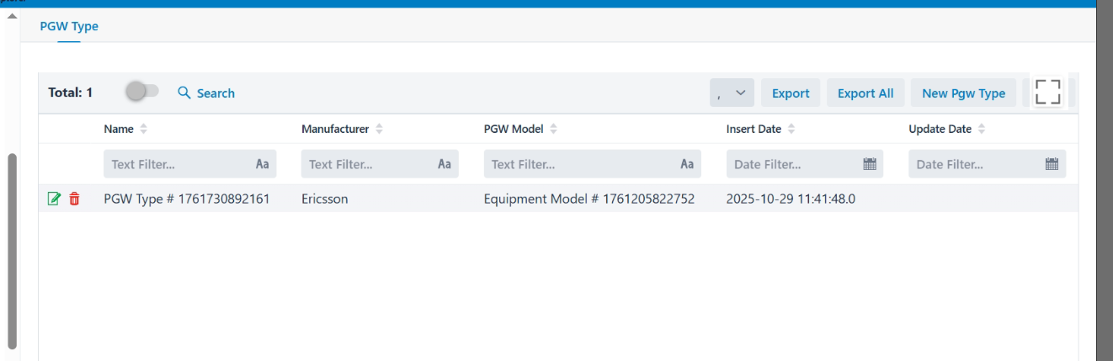Viewport: 1113px width, 361px height.
Task: Click the New Pgw Type button
Action: tap(963, 93)
